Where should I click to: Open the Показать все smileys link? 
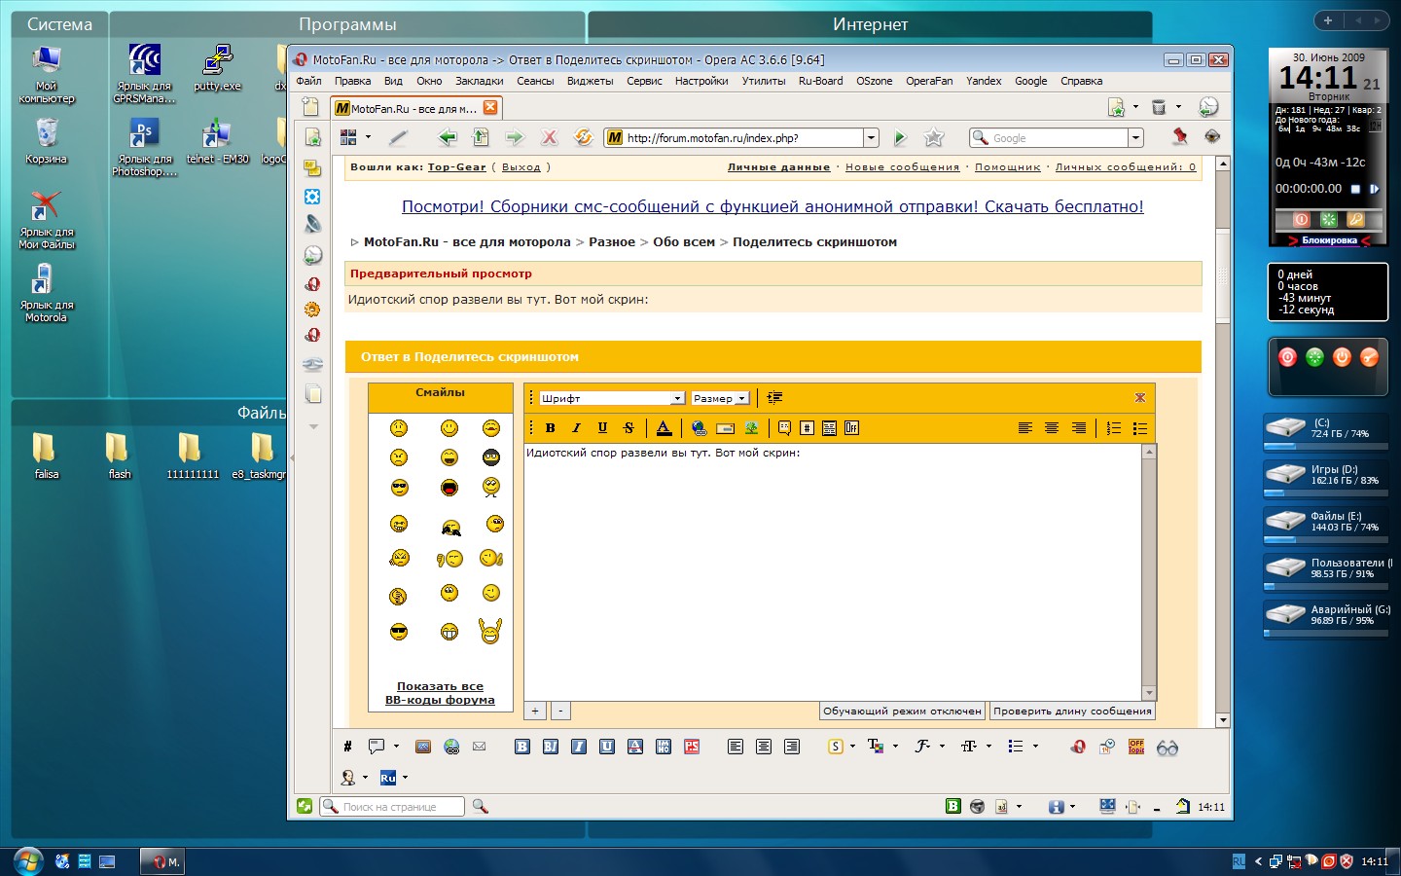click(440, 686)
